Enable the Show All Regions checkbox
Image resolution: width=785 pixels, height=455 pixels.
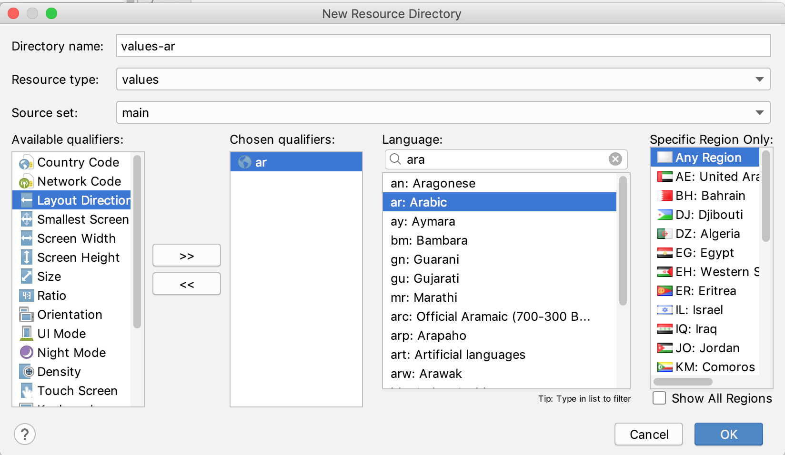[659, 398]
